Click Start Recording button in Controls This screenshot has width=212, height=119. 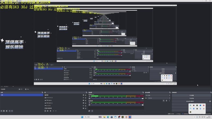(x=192, y=98)
